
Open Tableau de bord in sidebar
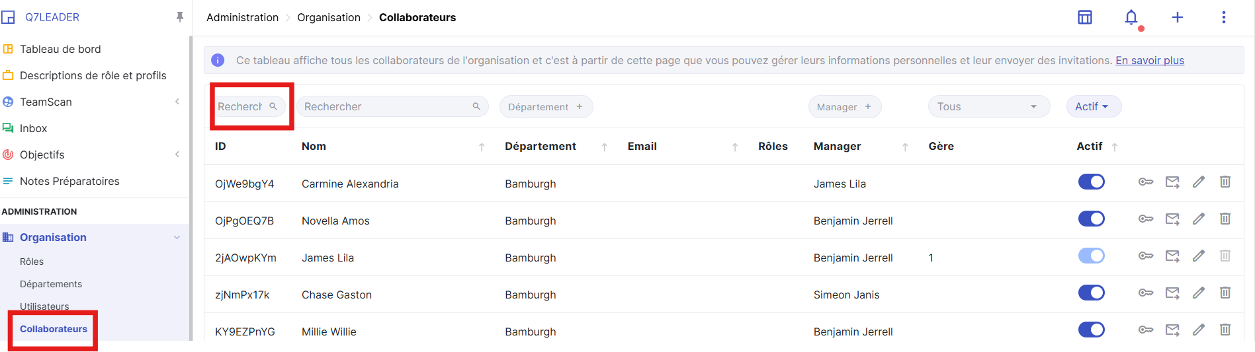60,49
